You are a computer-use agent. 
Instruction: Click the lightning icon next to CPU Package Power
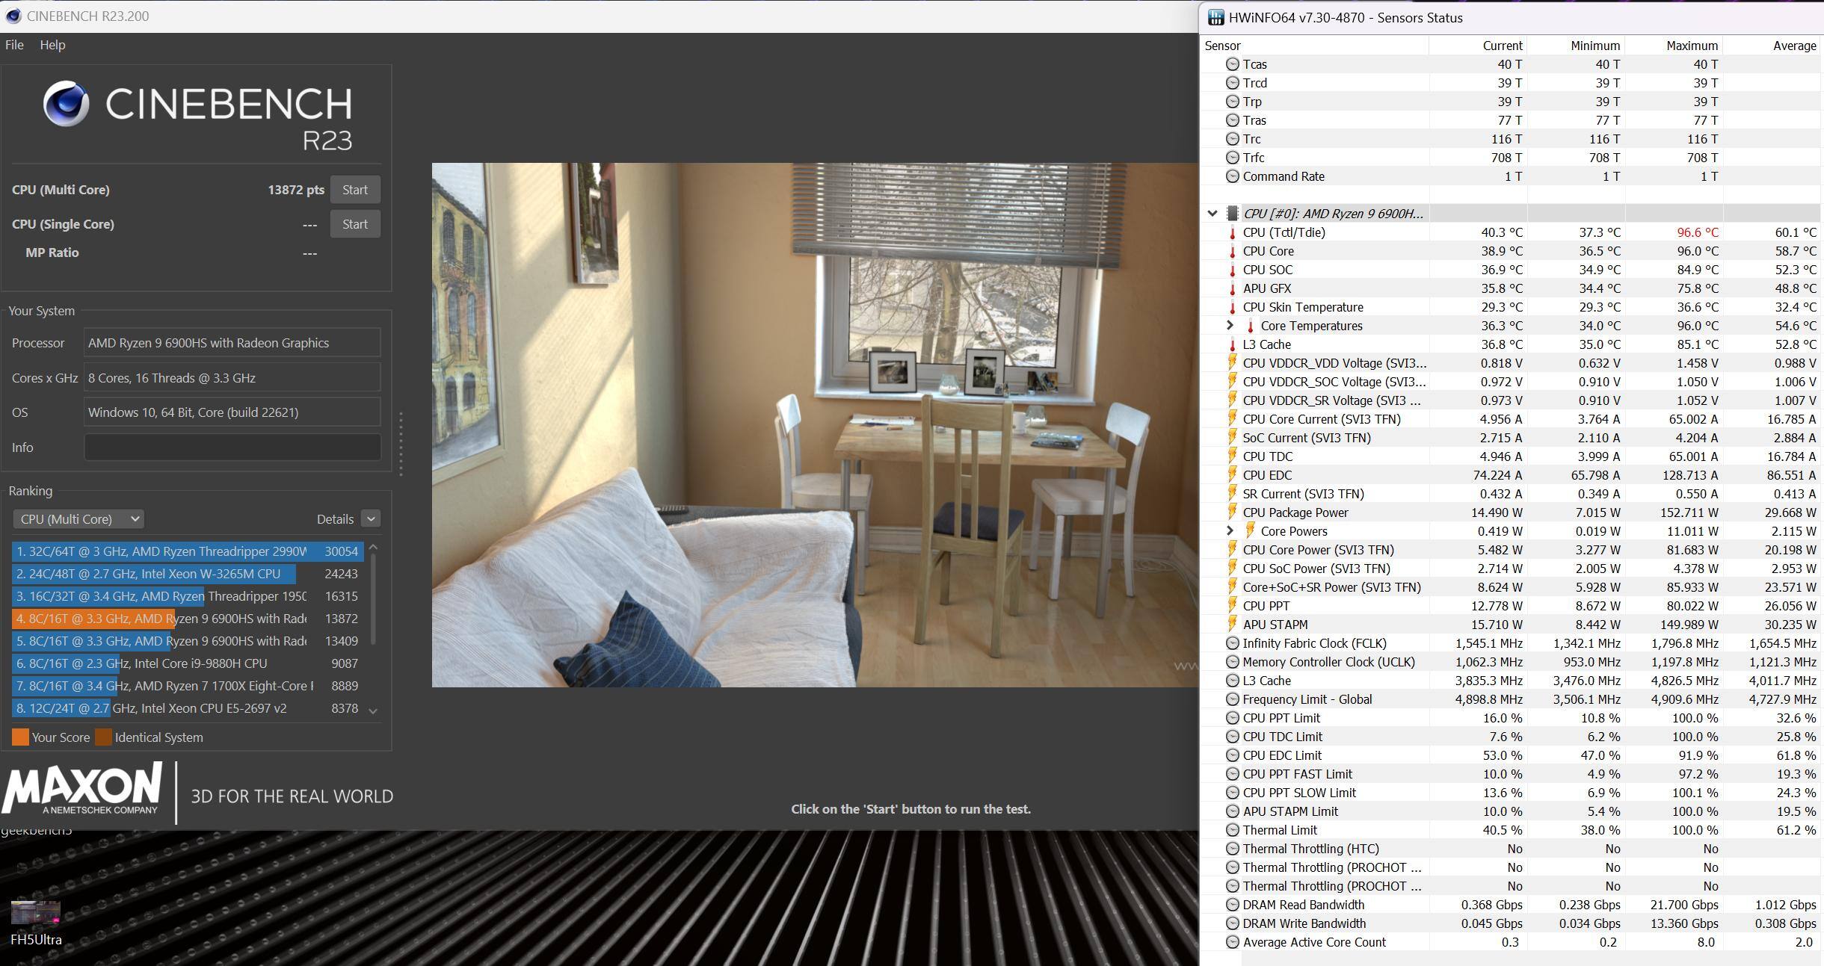point(1233,513)
